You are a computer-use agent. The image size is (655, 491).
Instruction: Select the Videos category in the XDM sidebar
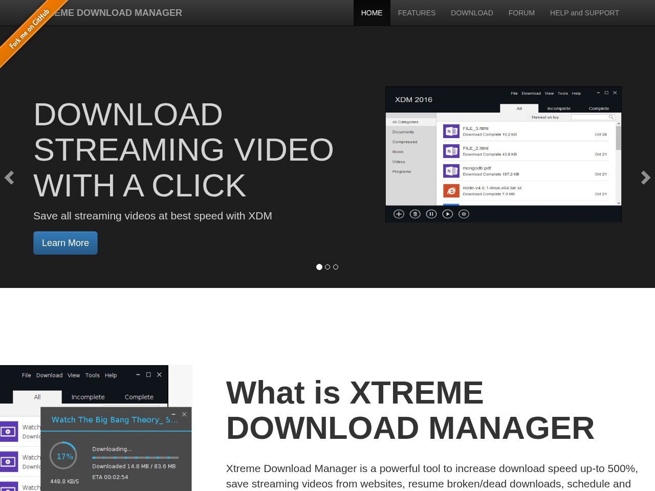tap(398, 162)
